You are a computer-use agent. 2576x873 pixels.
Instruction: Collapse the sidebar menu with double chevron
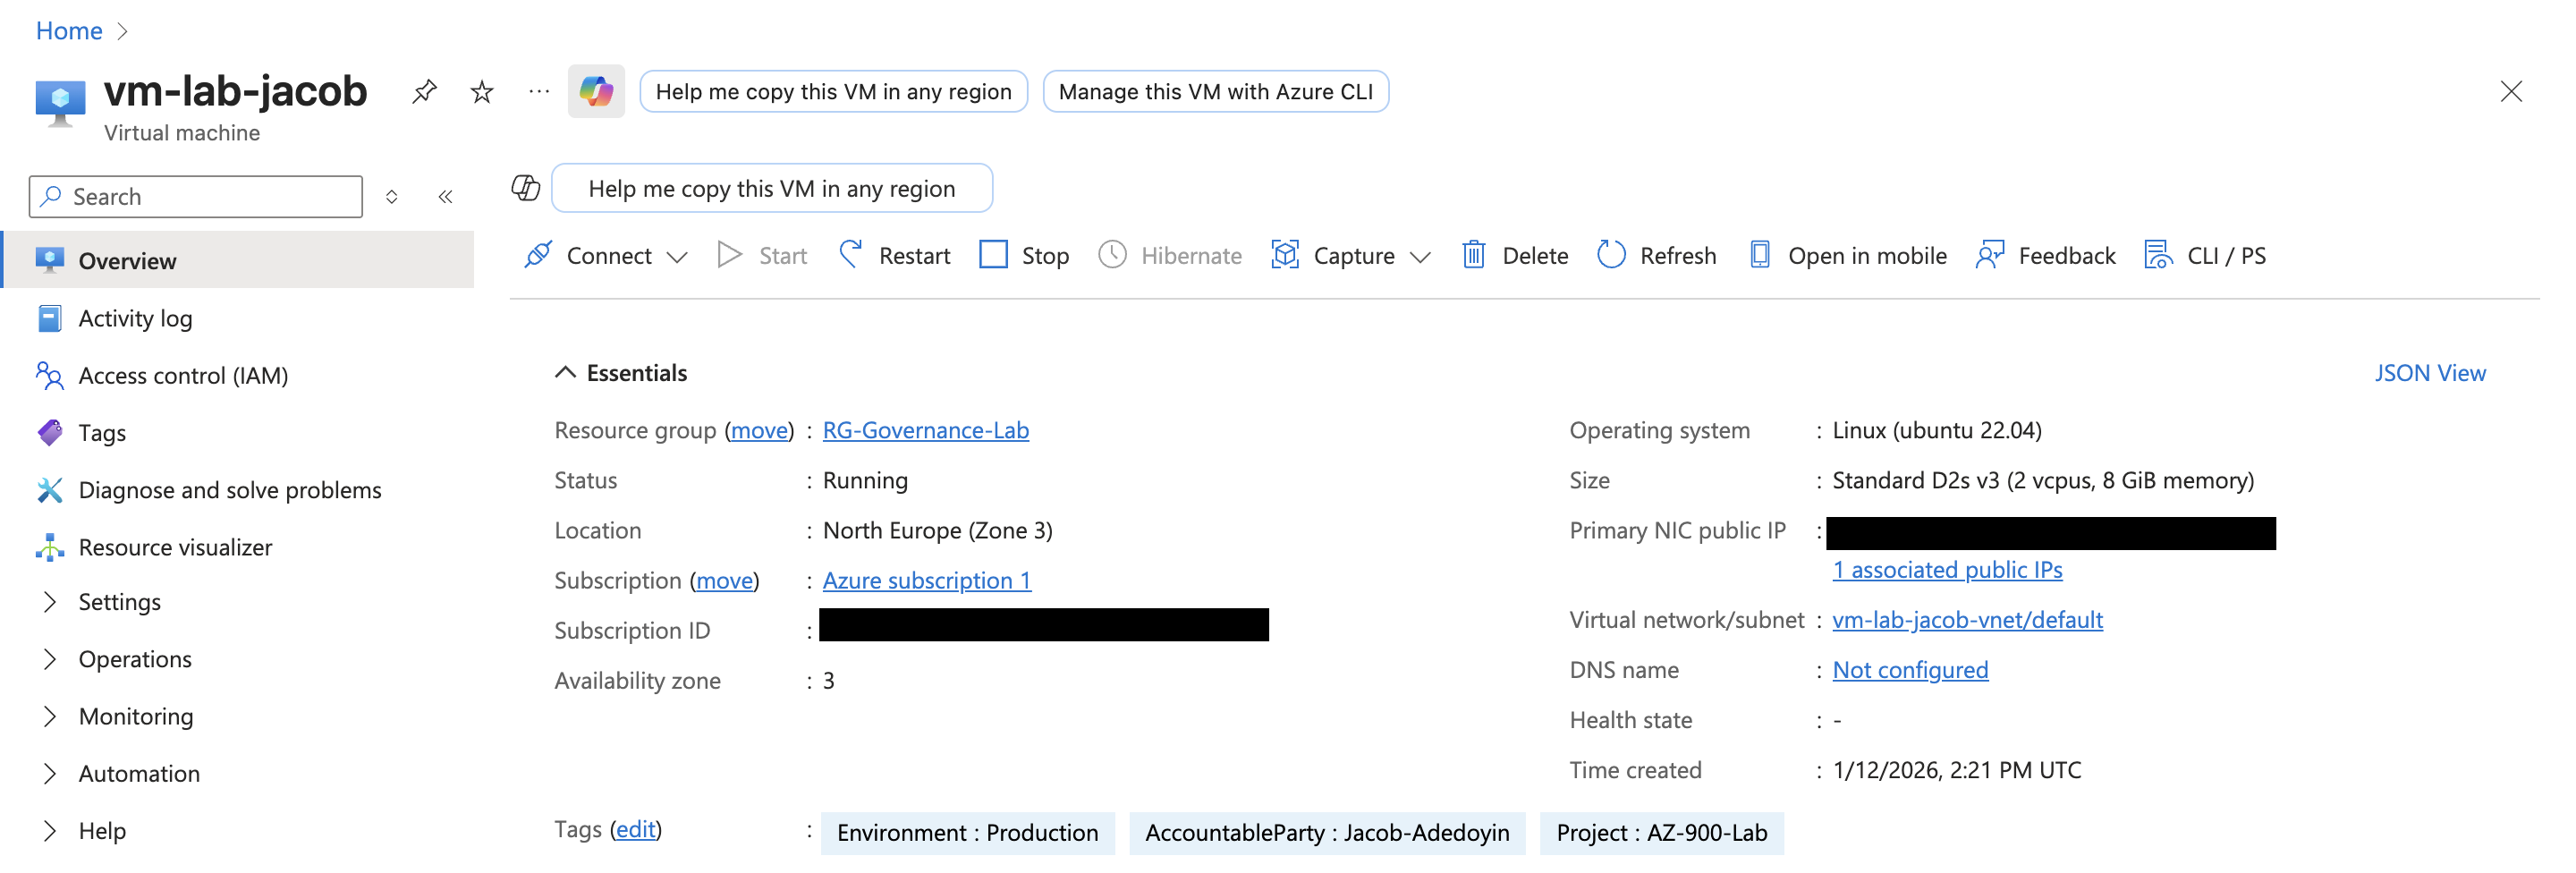point(445,197)
